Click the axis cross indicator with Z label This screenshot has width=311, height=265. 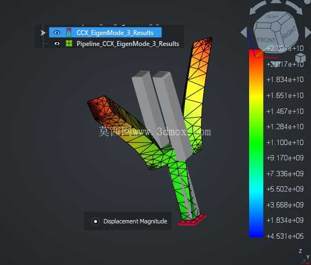(304, 257)
